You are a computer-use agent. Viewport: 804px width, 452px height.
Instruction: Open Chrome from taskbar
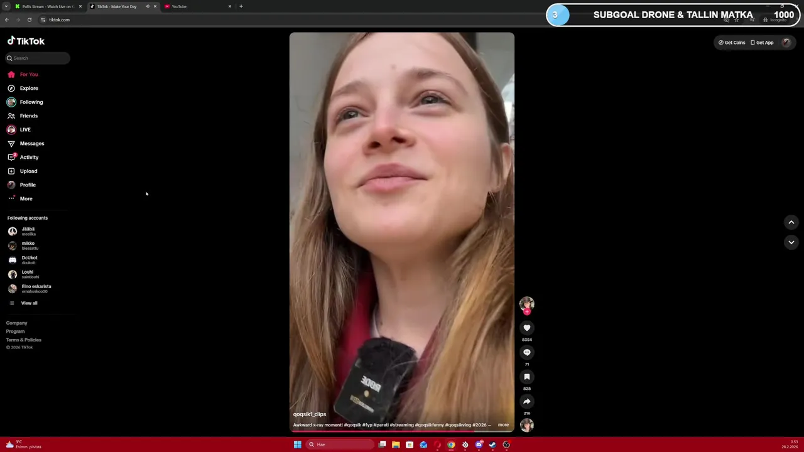[451, 444]
